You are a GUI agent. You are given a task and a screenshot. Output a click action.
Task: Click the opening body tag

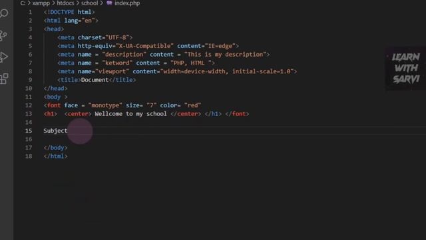(x=55, y=97)
